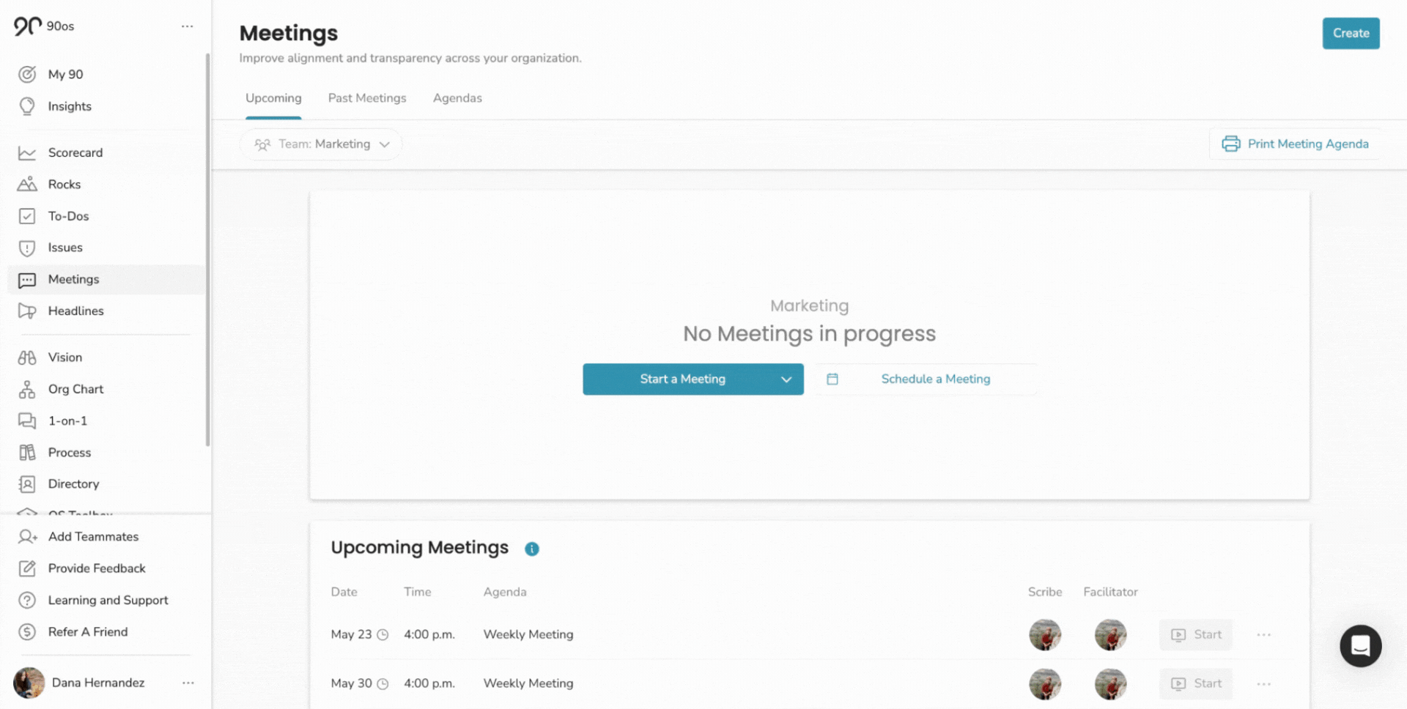Expand the Start a Meeting dropdown arrow
Screen dimensions: 1407x709
point(786,379)
